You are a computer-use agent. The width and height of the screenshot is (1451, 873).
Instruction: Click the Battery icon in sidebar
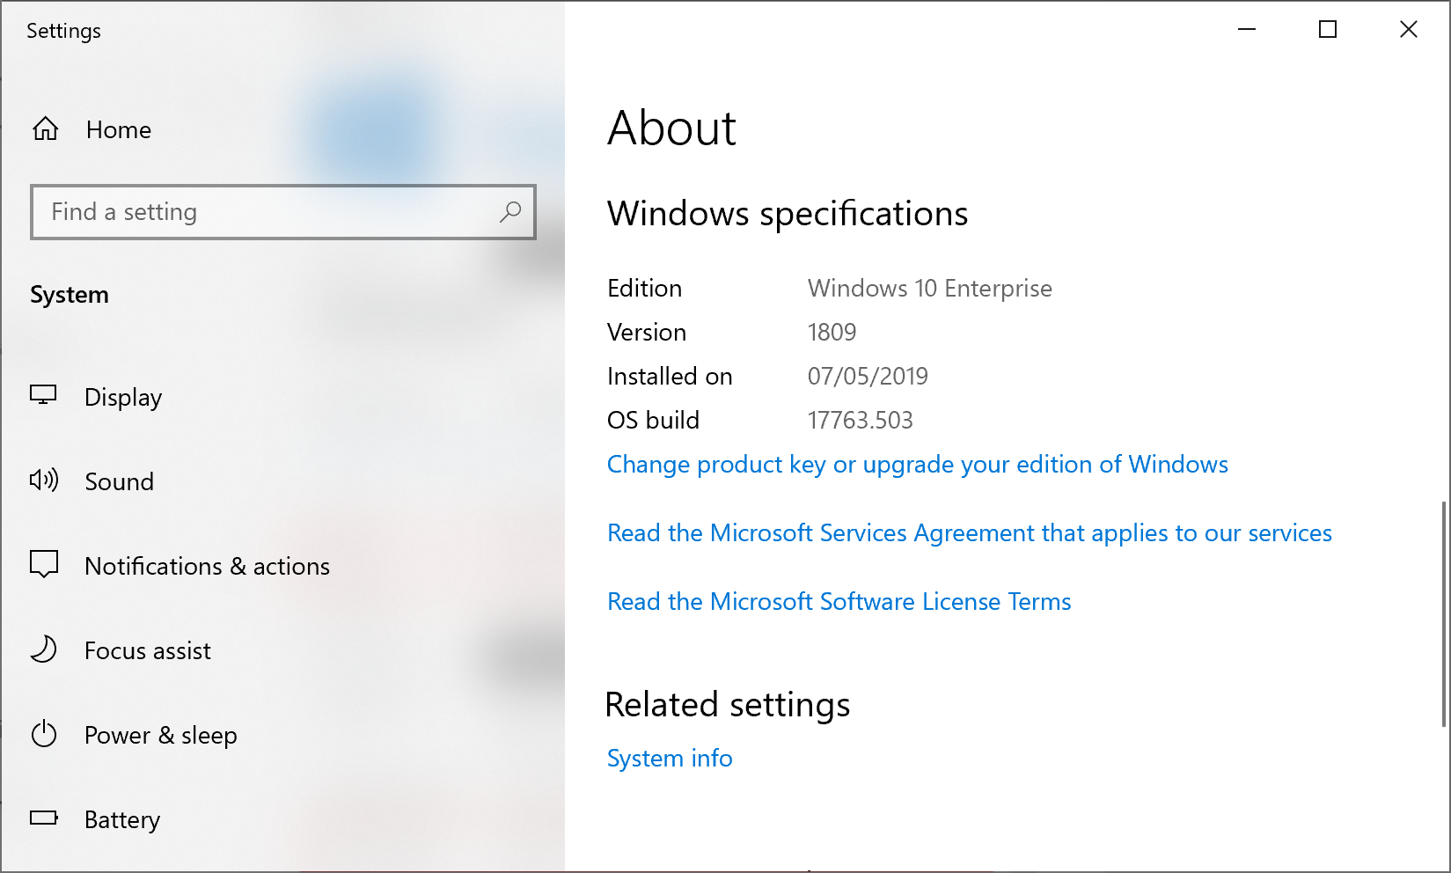click(43, 818)
